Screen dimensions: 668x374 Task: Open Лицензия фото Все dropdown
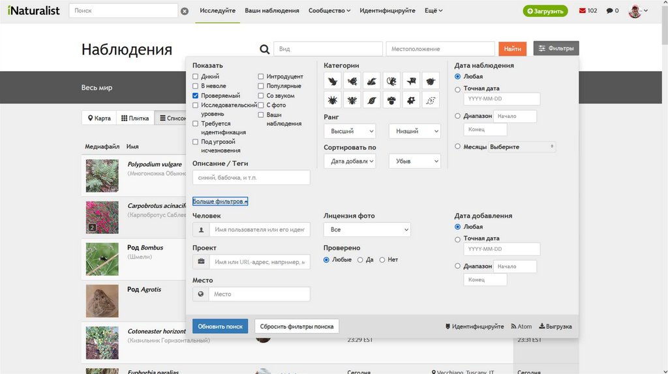click(x=367, y=230)
